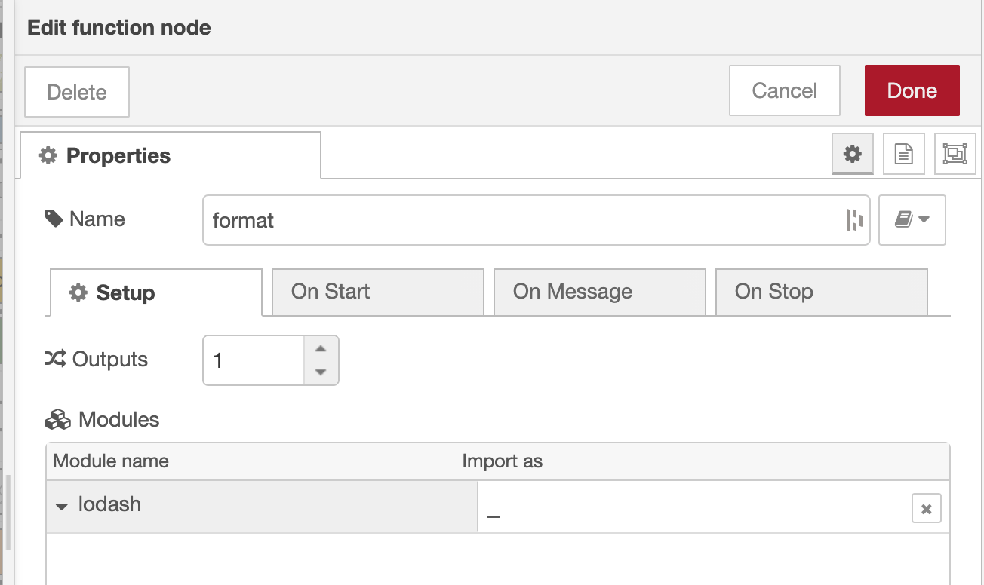Open node appearance settings icon
Screen dimensions: 984x585
pos(955,155)
